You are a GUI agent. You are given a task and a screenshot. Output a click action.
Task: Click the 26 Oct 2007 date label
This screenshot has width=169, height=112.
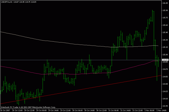pyautogui.click(x=5, y=110)
